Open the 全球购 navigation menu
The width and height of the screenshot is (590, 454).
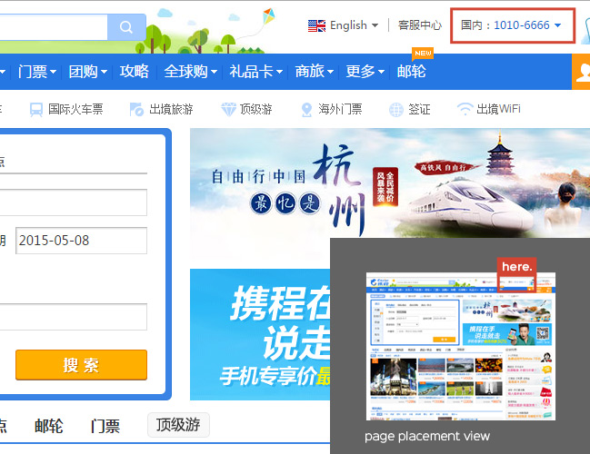coord(190,72)
